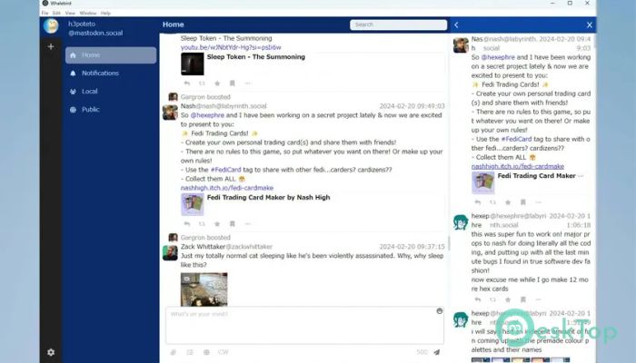Favourite the Sleep Token post
This screenshot has height=363, width=636.
(217, 83)
